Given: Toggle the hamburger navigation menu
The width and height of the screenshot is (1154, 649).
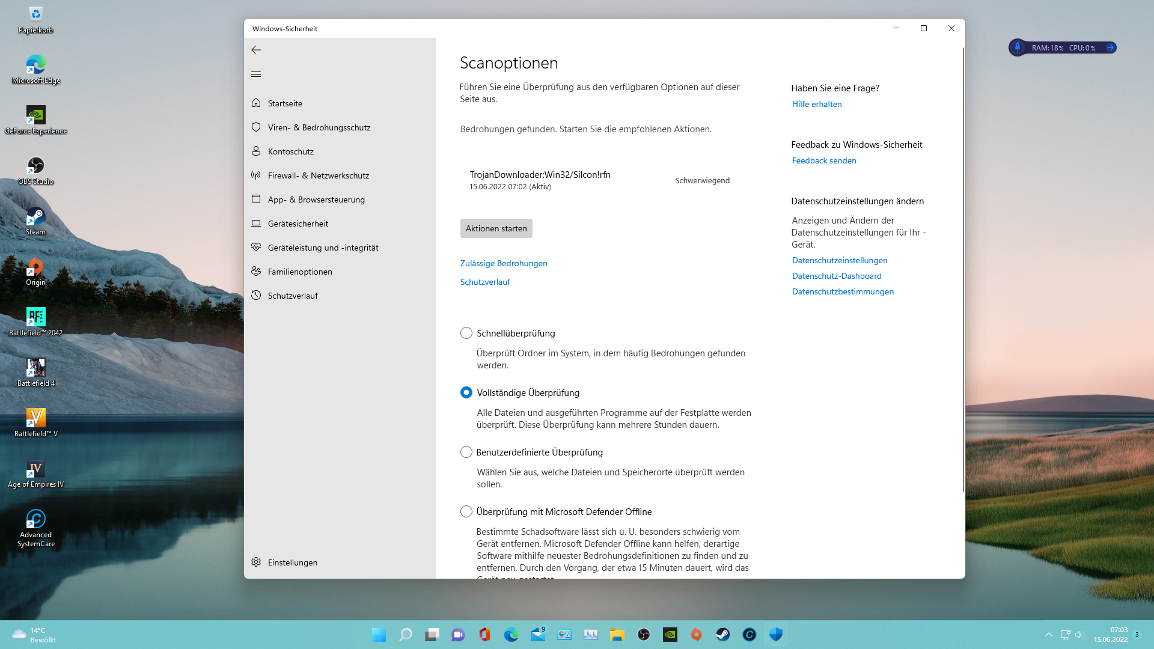Looking at the screenshot, I should point(256,74).
